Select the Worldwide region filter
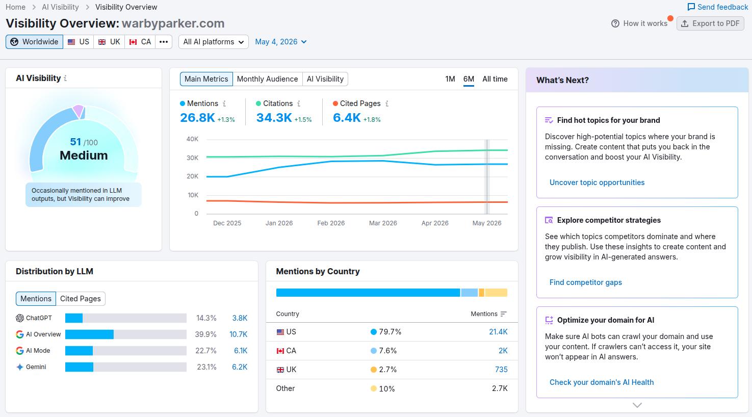This screenshot has height=417, width=752. pyautogui.click(x=34, y=42)
